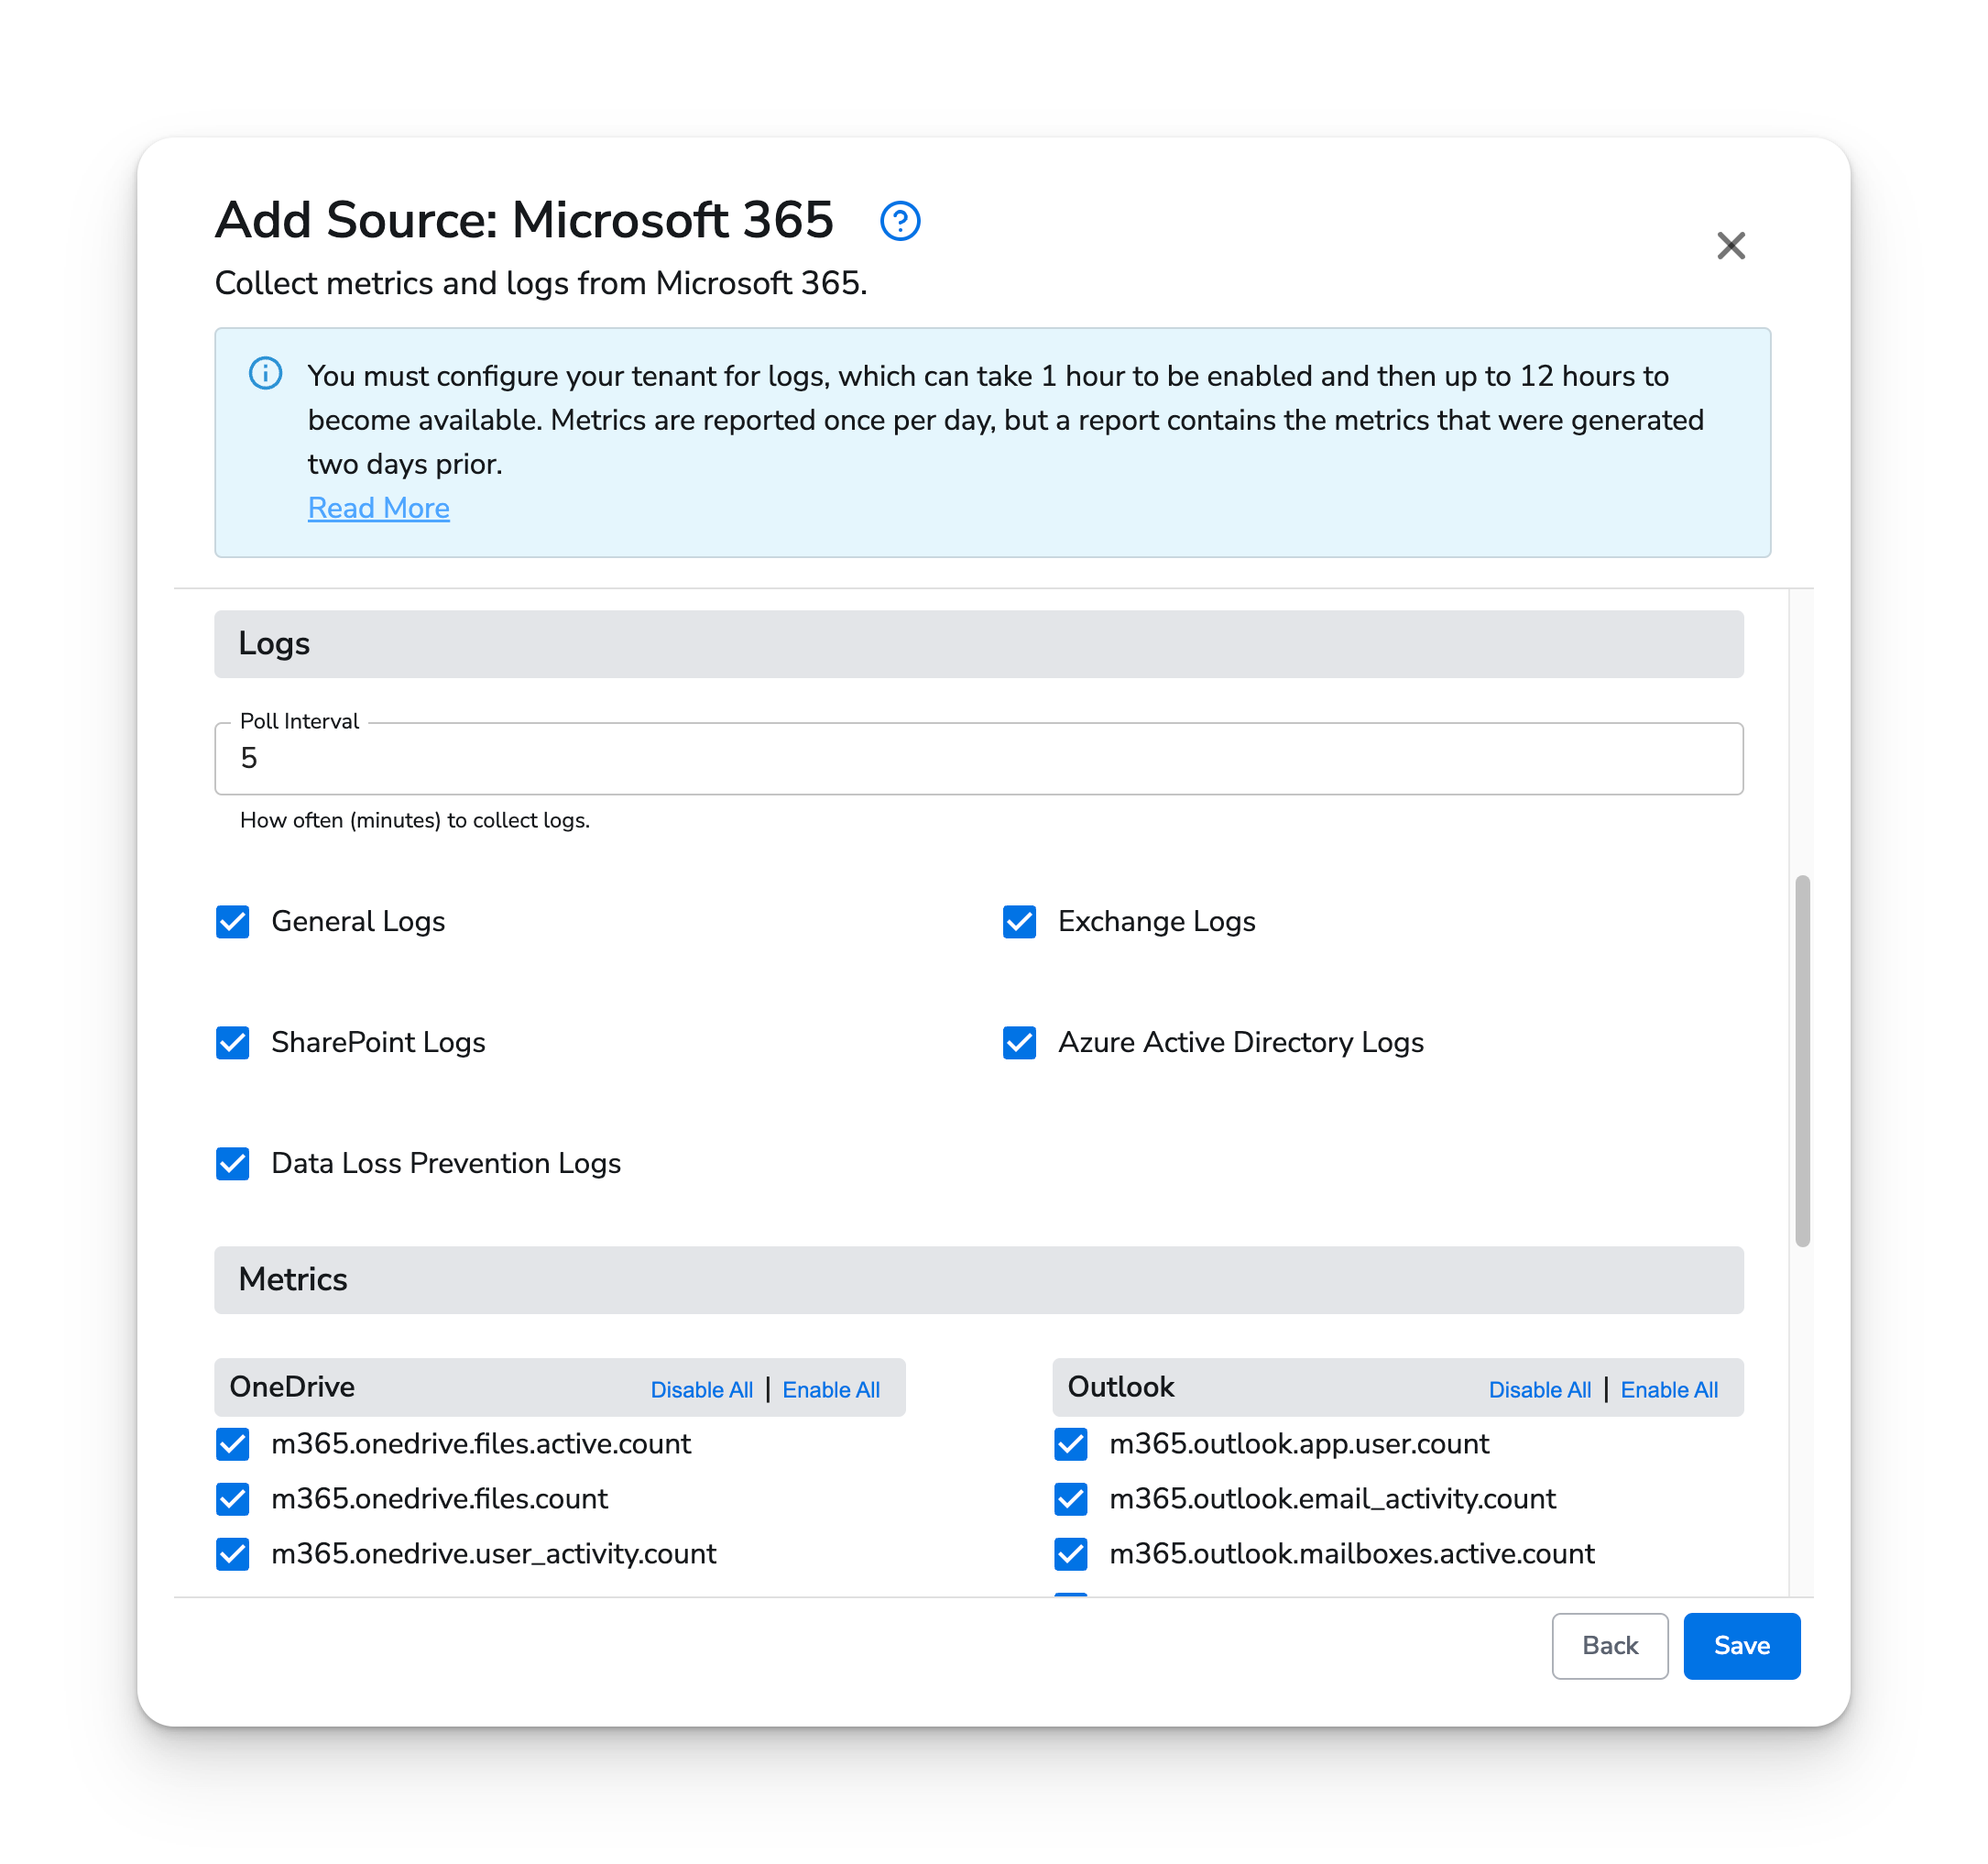Open the Read More link
The width and height of the screenshot is (1988, 1864).
tap(379, 509)
